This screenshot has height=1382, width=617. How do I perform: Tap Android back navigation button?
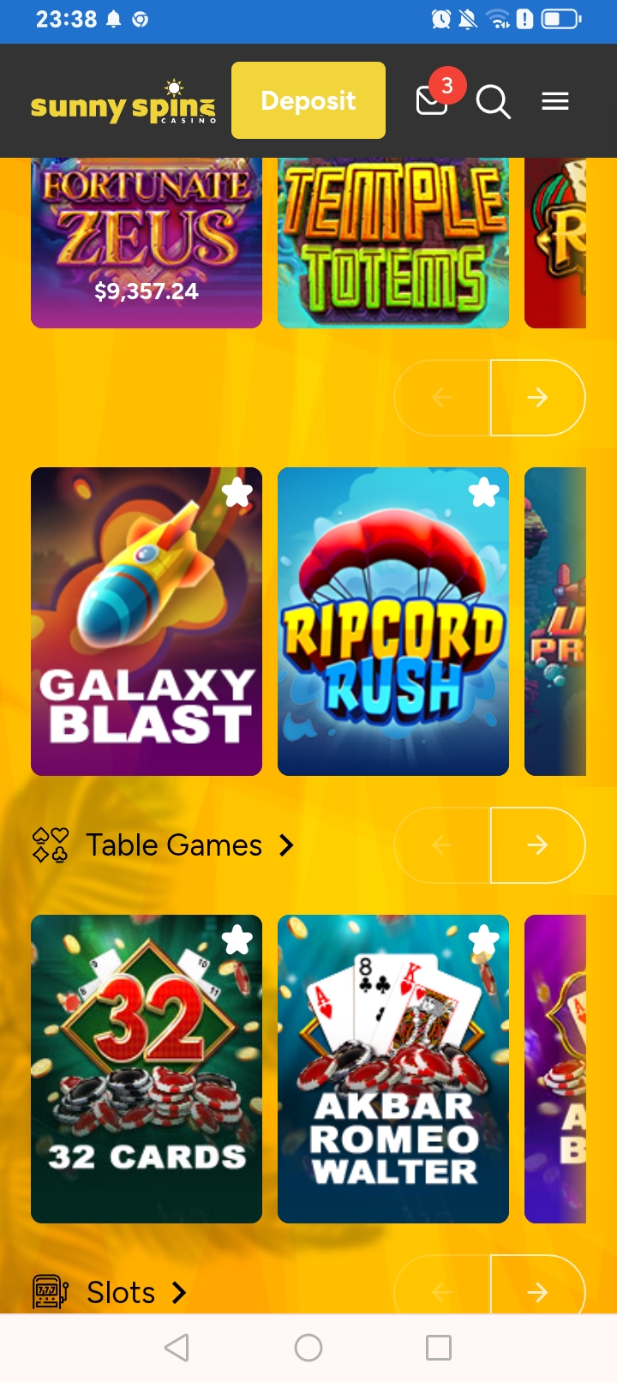[177, 1348]
